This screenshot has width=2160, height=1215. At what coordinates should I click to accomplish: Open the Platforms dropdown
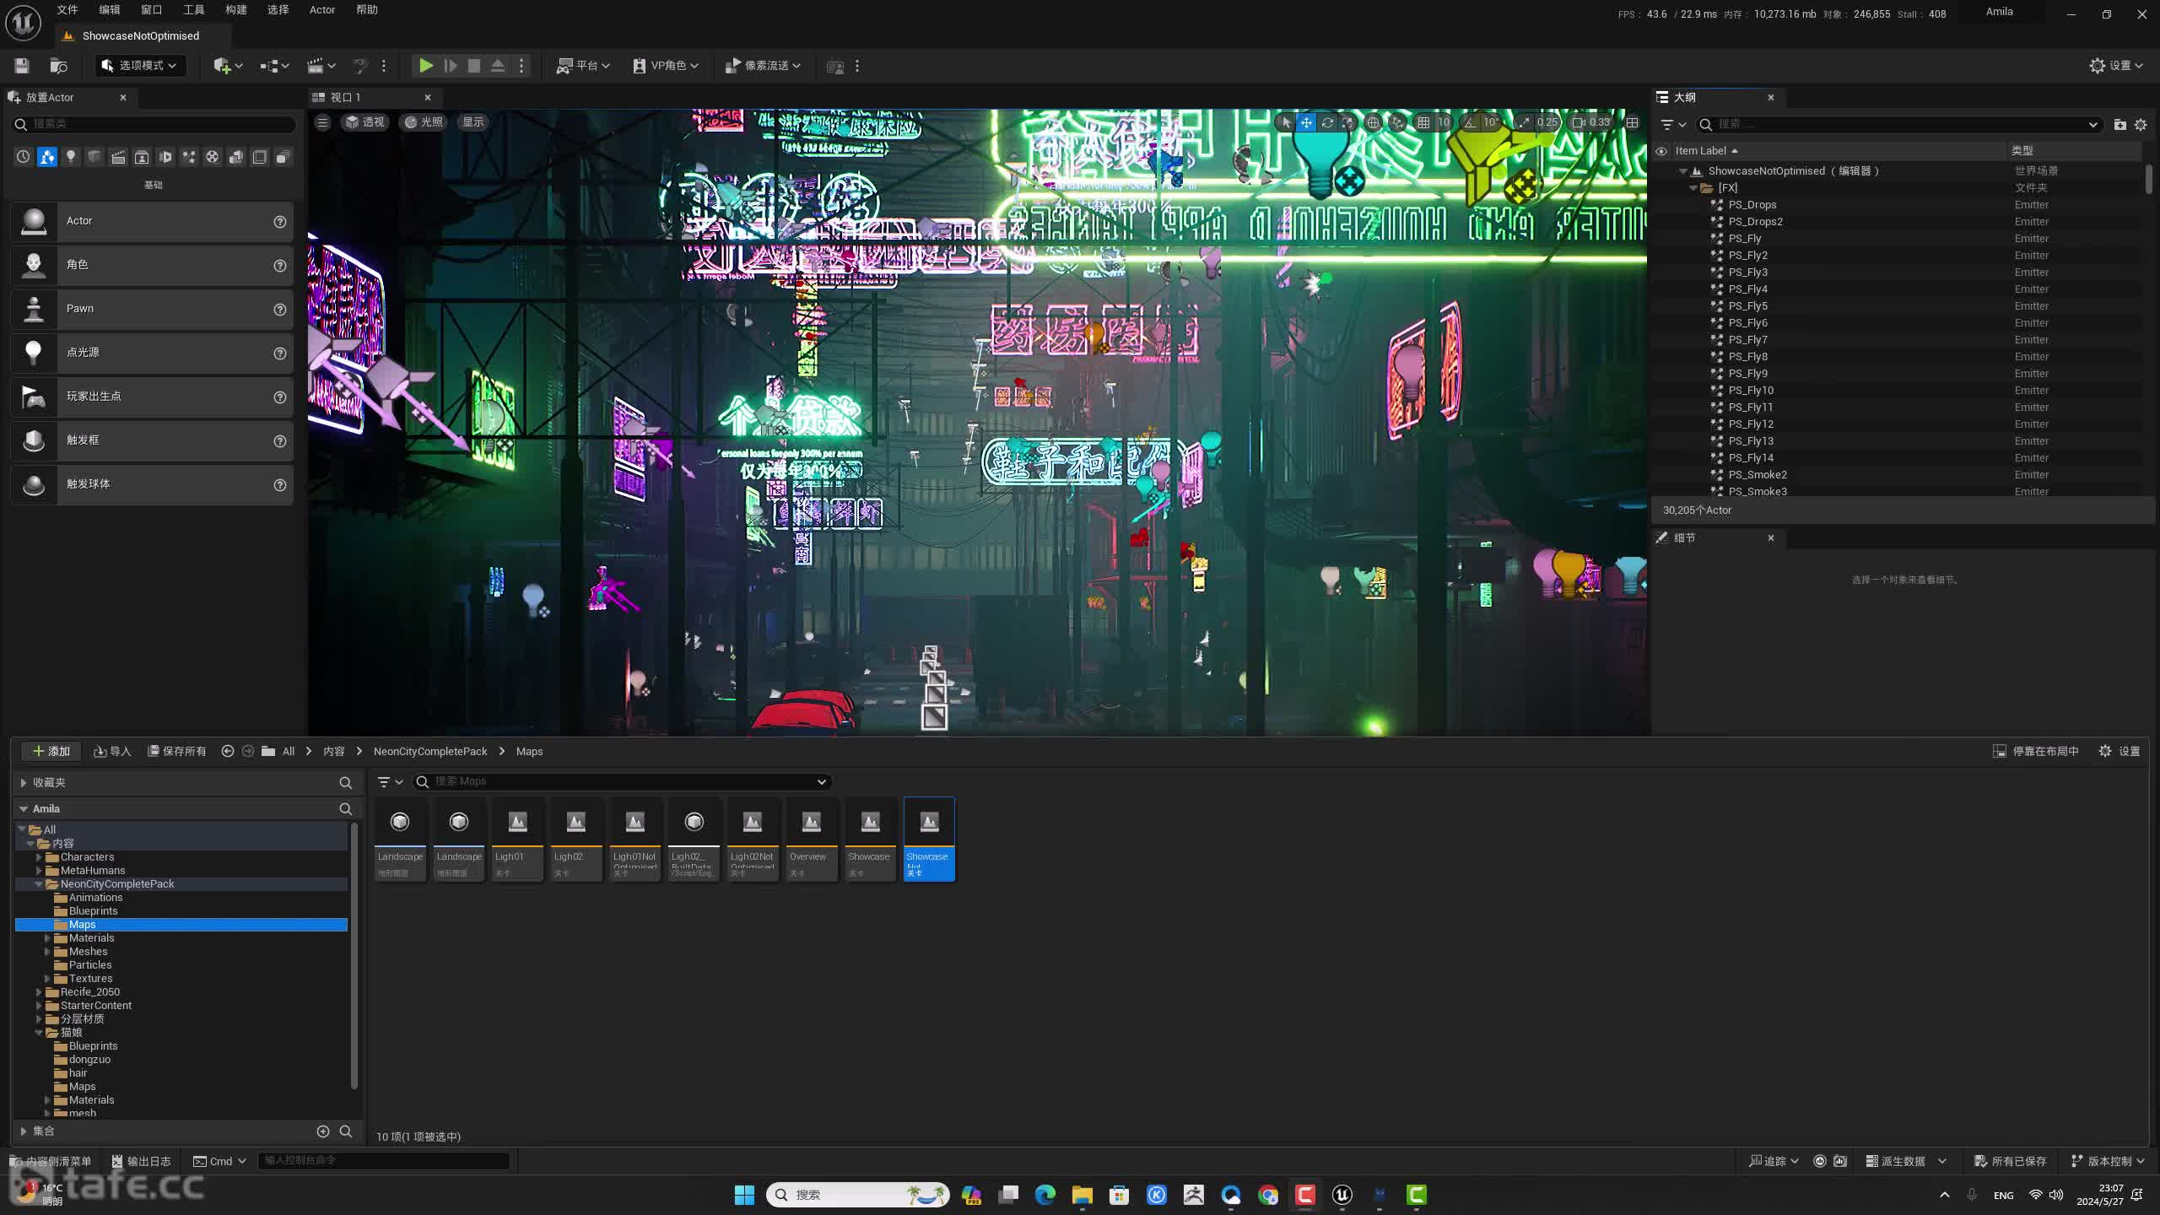583,66
